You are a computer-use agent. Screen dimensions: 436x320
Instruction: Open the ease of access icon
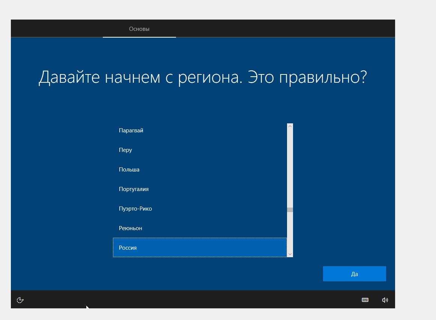tap(20, 300)
